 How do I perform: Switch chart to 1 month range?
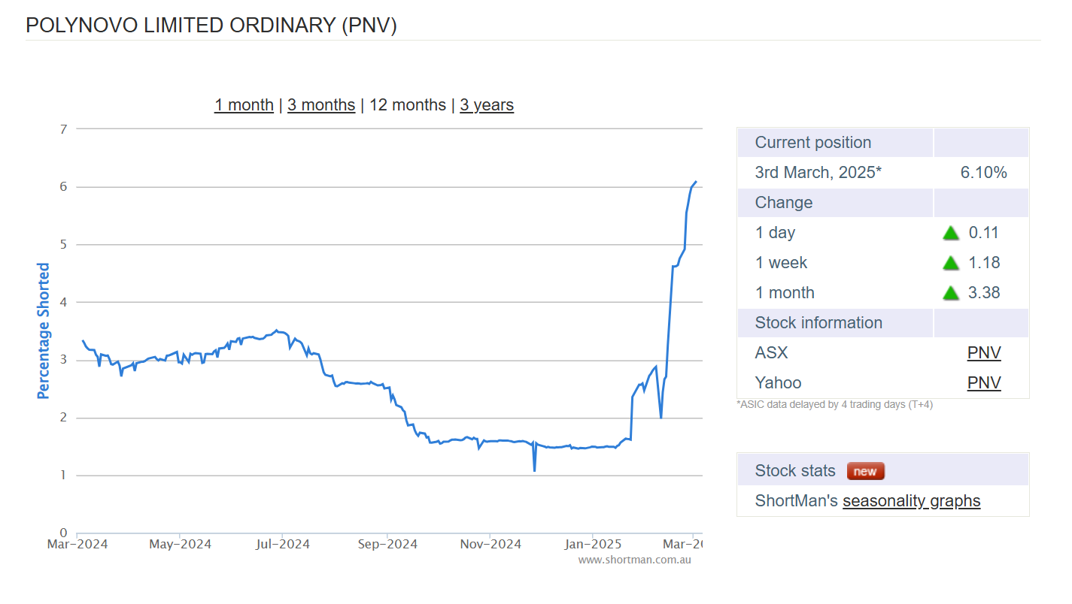244,105
